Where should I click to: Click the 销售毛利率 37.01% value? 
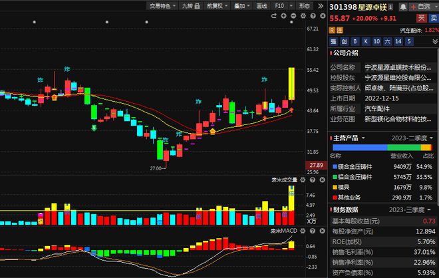click(424, 252)
